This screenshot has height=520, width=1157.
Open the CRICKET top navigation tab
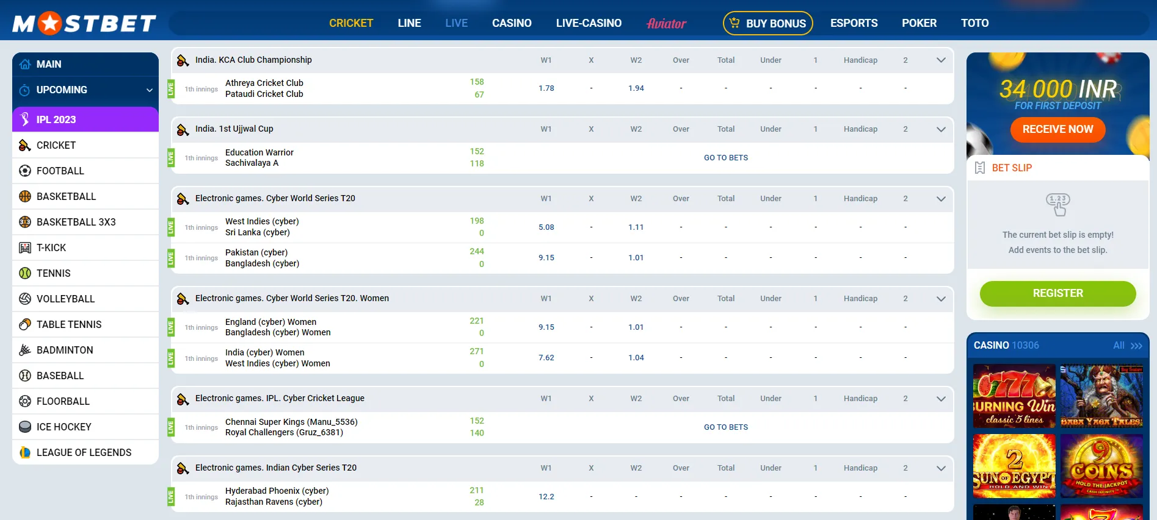(351, 23)
